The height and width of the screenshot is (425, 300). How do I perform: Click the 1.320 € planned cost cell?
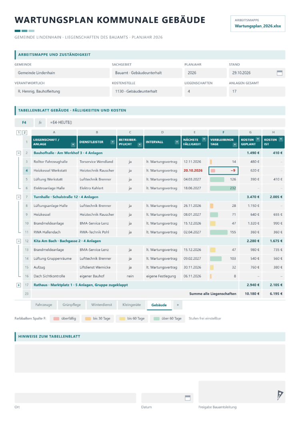(250, 223)
